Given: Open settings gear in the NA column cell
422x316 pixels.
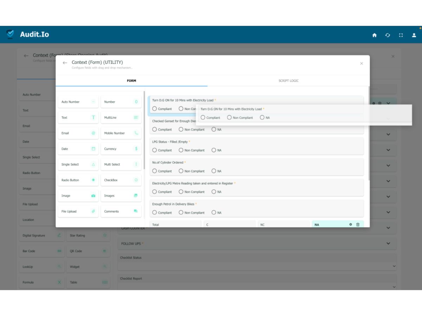Looking at the screenshot, I should (x=351, y=224).
